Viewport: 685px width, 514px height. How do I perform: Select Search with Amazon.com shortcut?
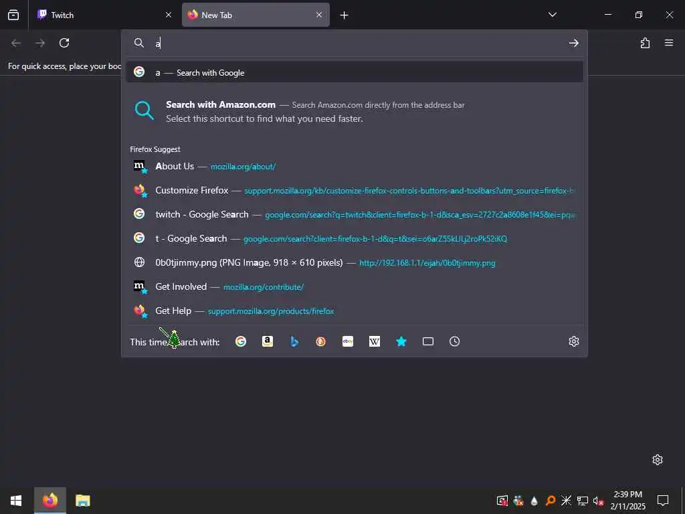tap(355, 111)
